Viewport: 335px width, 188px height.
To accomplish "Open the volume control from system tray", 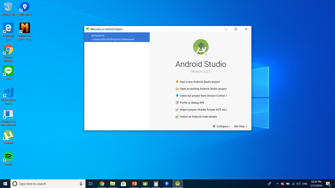I will coord(298,184).
